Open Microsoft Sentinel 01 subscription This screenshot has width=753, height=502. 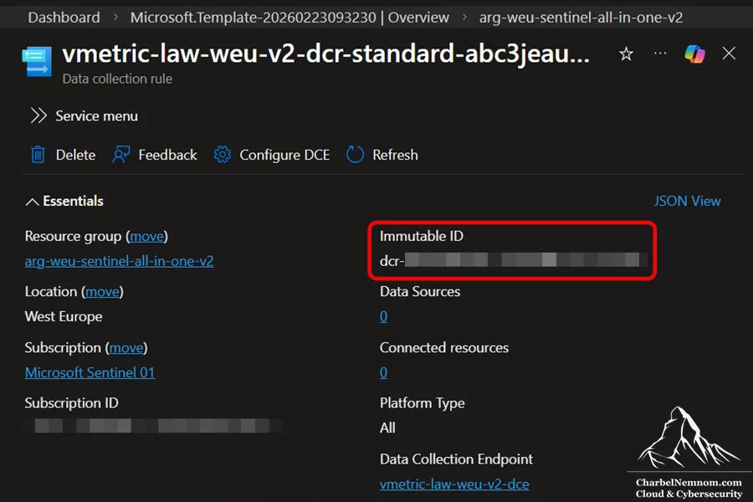pyautogui.click(x=90, y=372)
